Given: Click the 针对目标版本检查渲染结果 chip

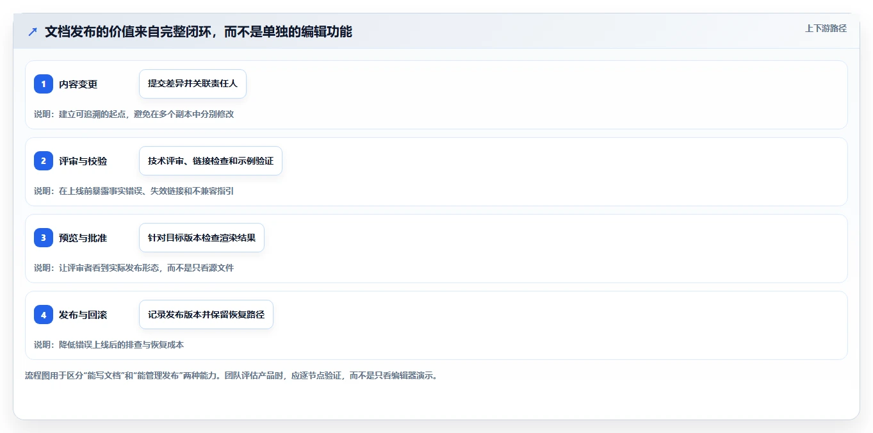Looking at the screenshot, I should coord(202,238).
